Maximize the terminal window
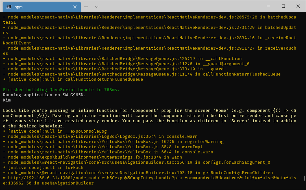This screenshot has width=306, height=190. click(283, 6)
